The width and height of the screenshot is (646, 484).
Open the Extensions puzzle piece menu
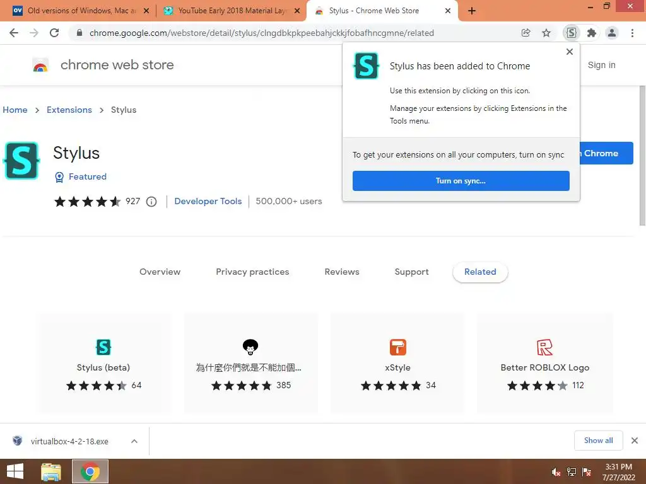(592, 33)
